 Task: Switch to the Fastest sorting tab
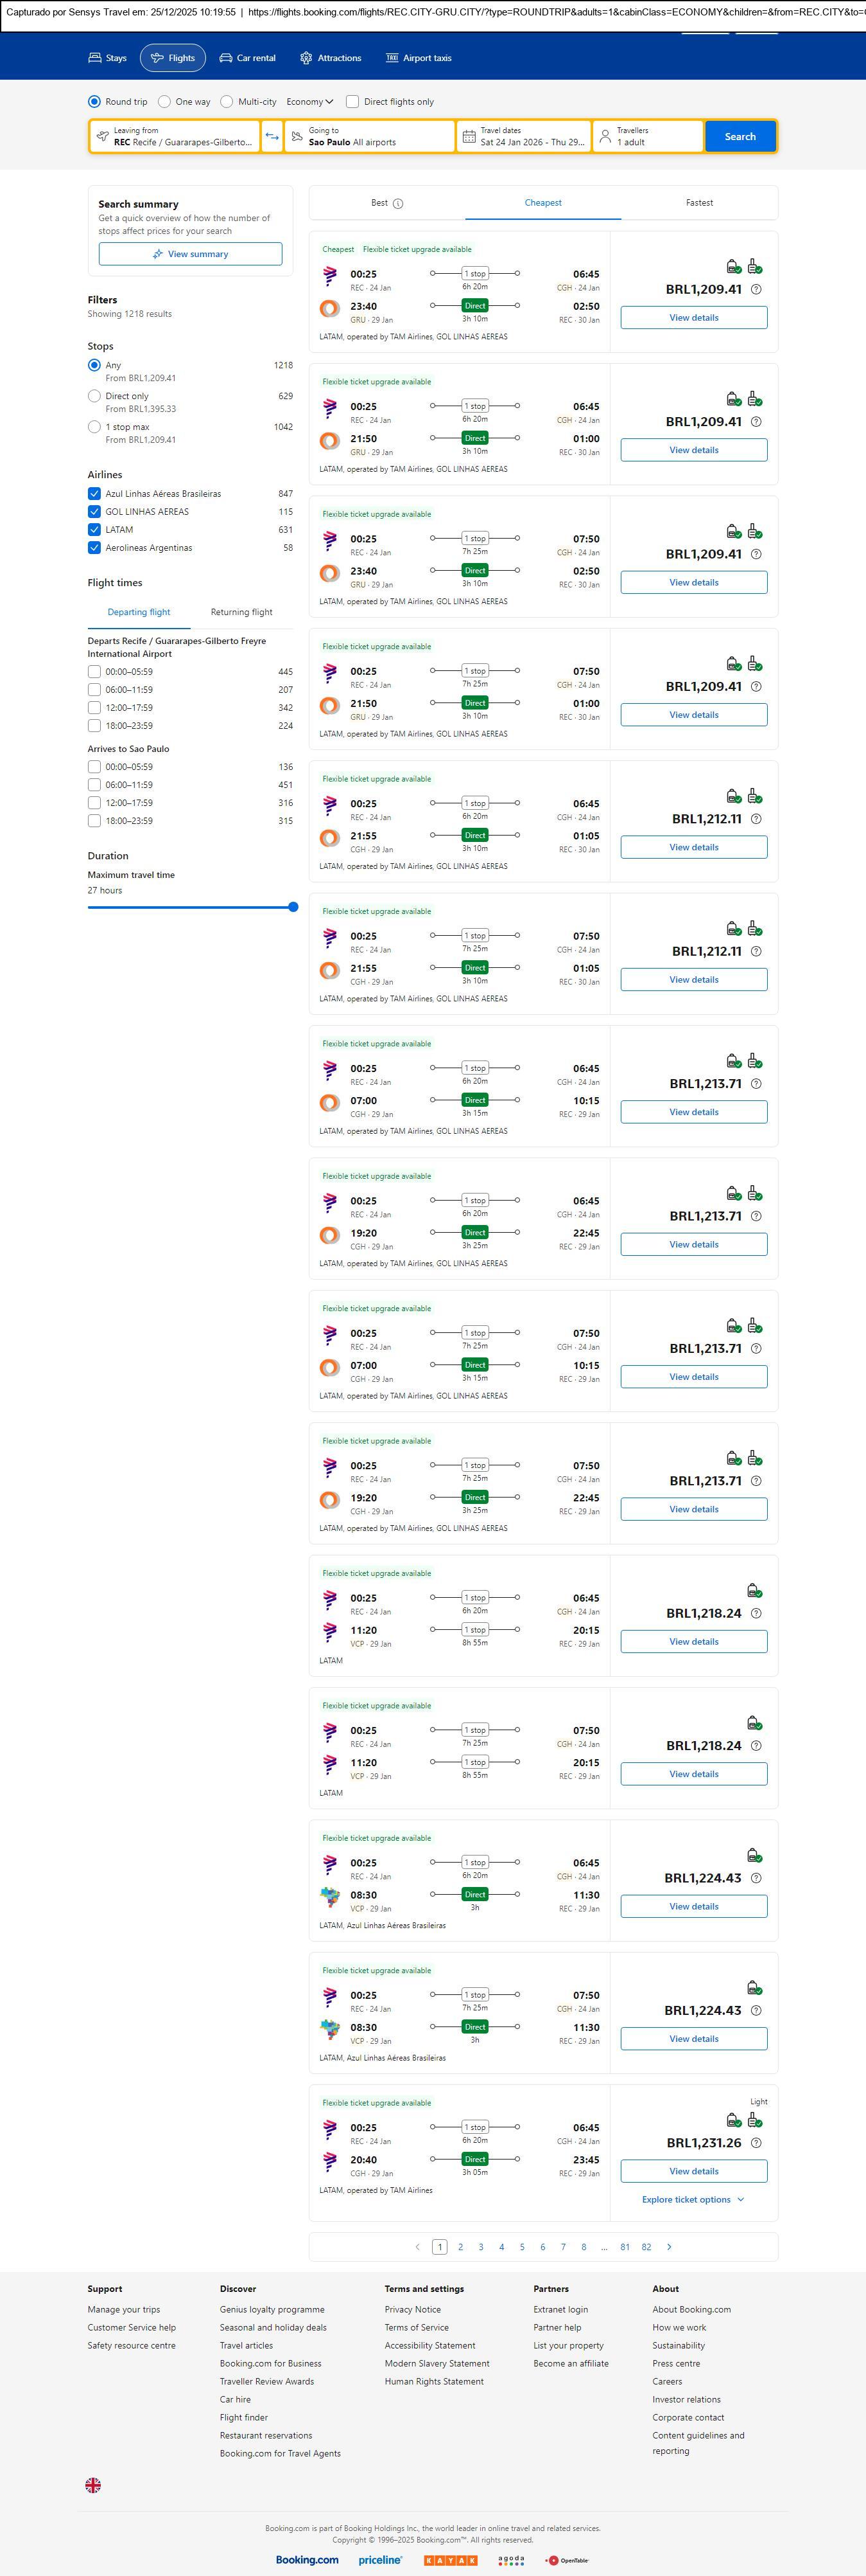pyautogui.click(x=699, y=203)
